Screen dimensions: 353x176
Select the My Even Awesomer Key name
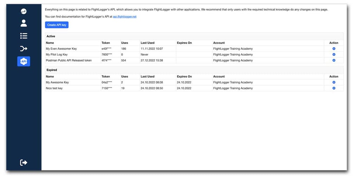61,49
